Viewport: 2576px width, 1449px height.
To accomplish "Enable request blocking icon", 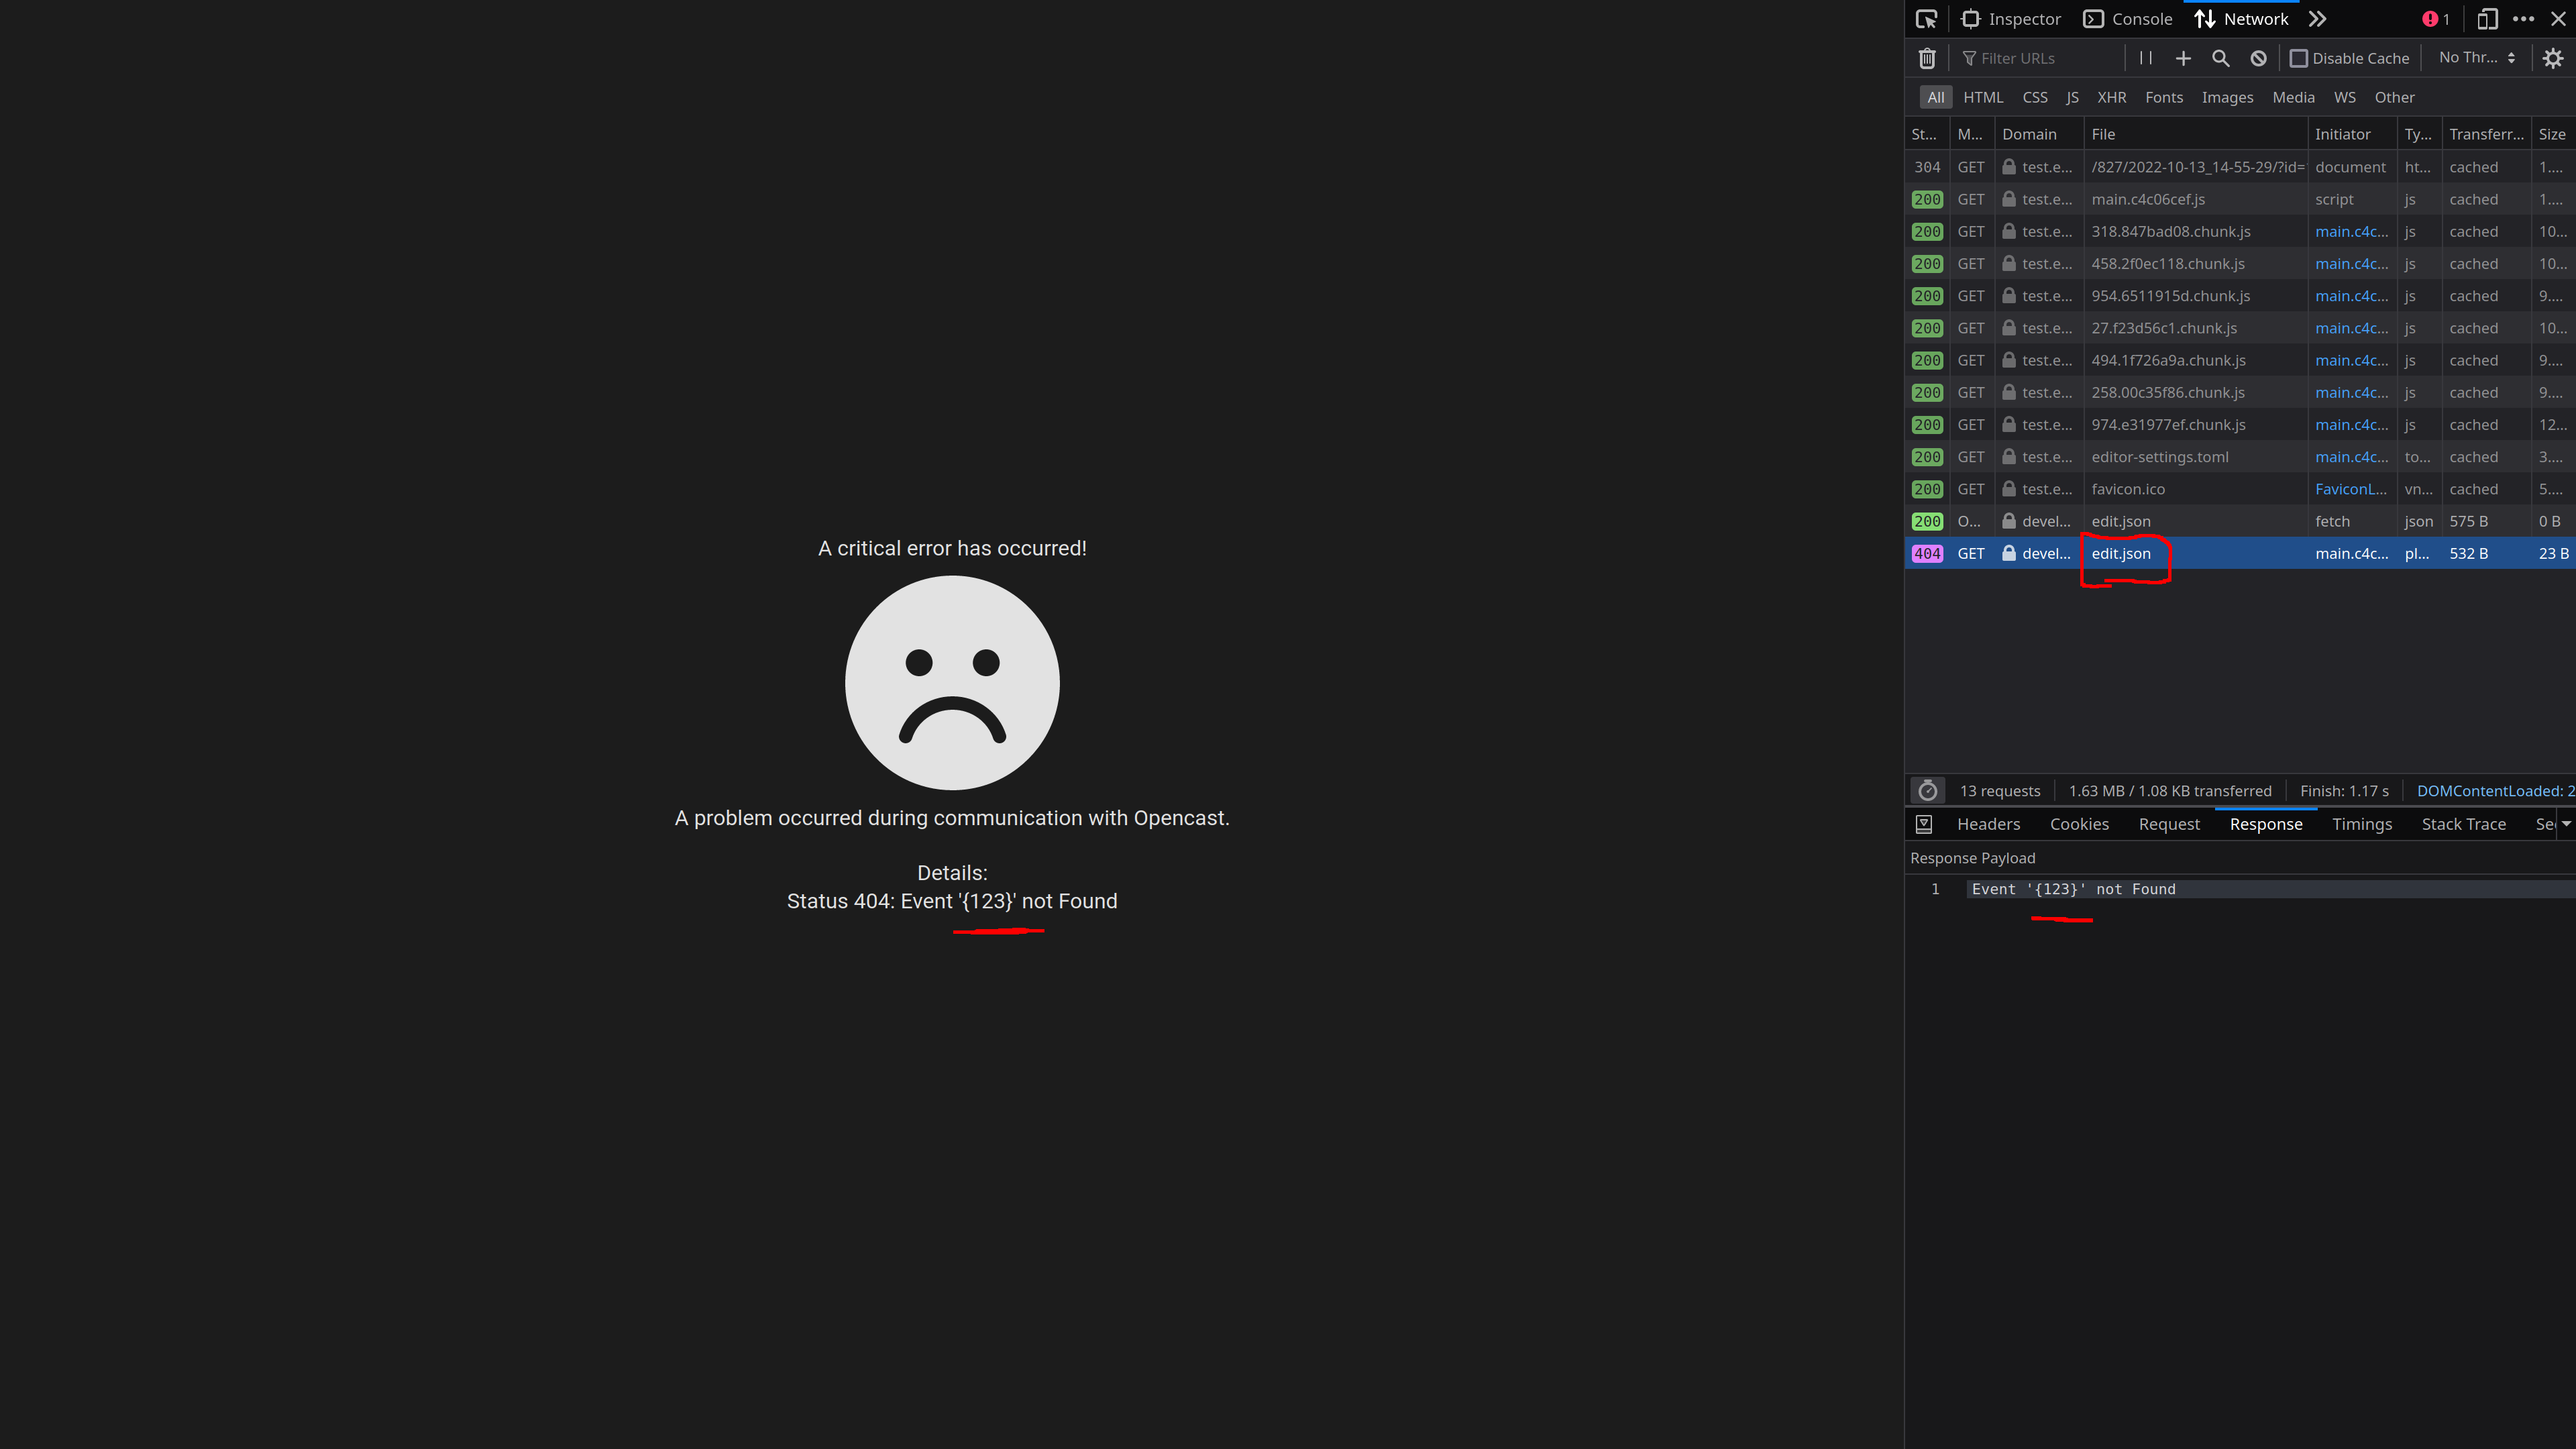I will 2258,58.
